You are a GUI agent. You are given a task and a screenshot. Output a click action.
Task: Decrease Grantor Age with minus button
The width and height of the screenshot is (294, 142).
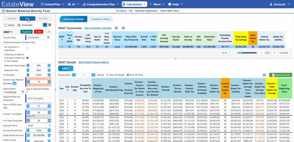click(x=28, y=82)
